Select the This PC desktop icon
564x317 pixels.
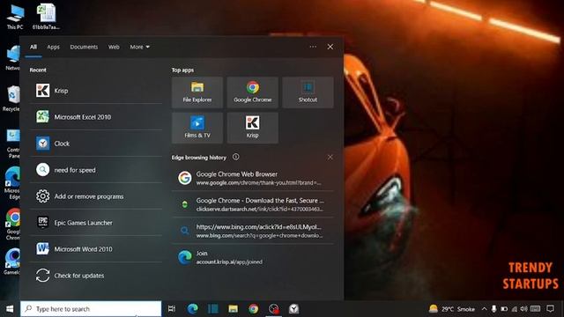click(x=15, y=17)
